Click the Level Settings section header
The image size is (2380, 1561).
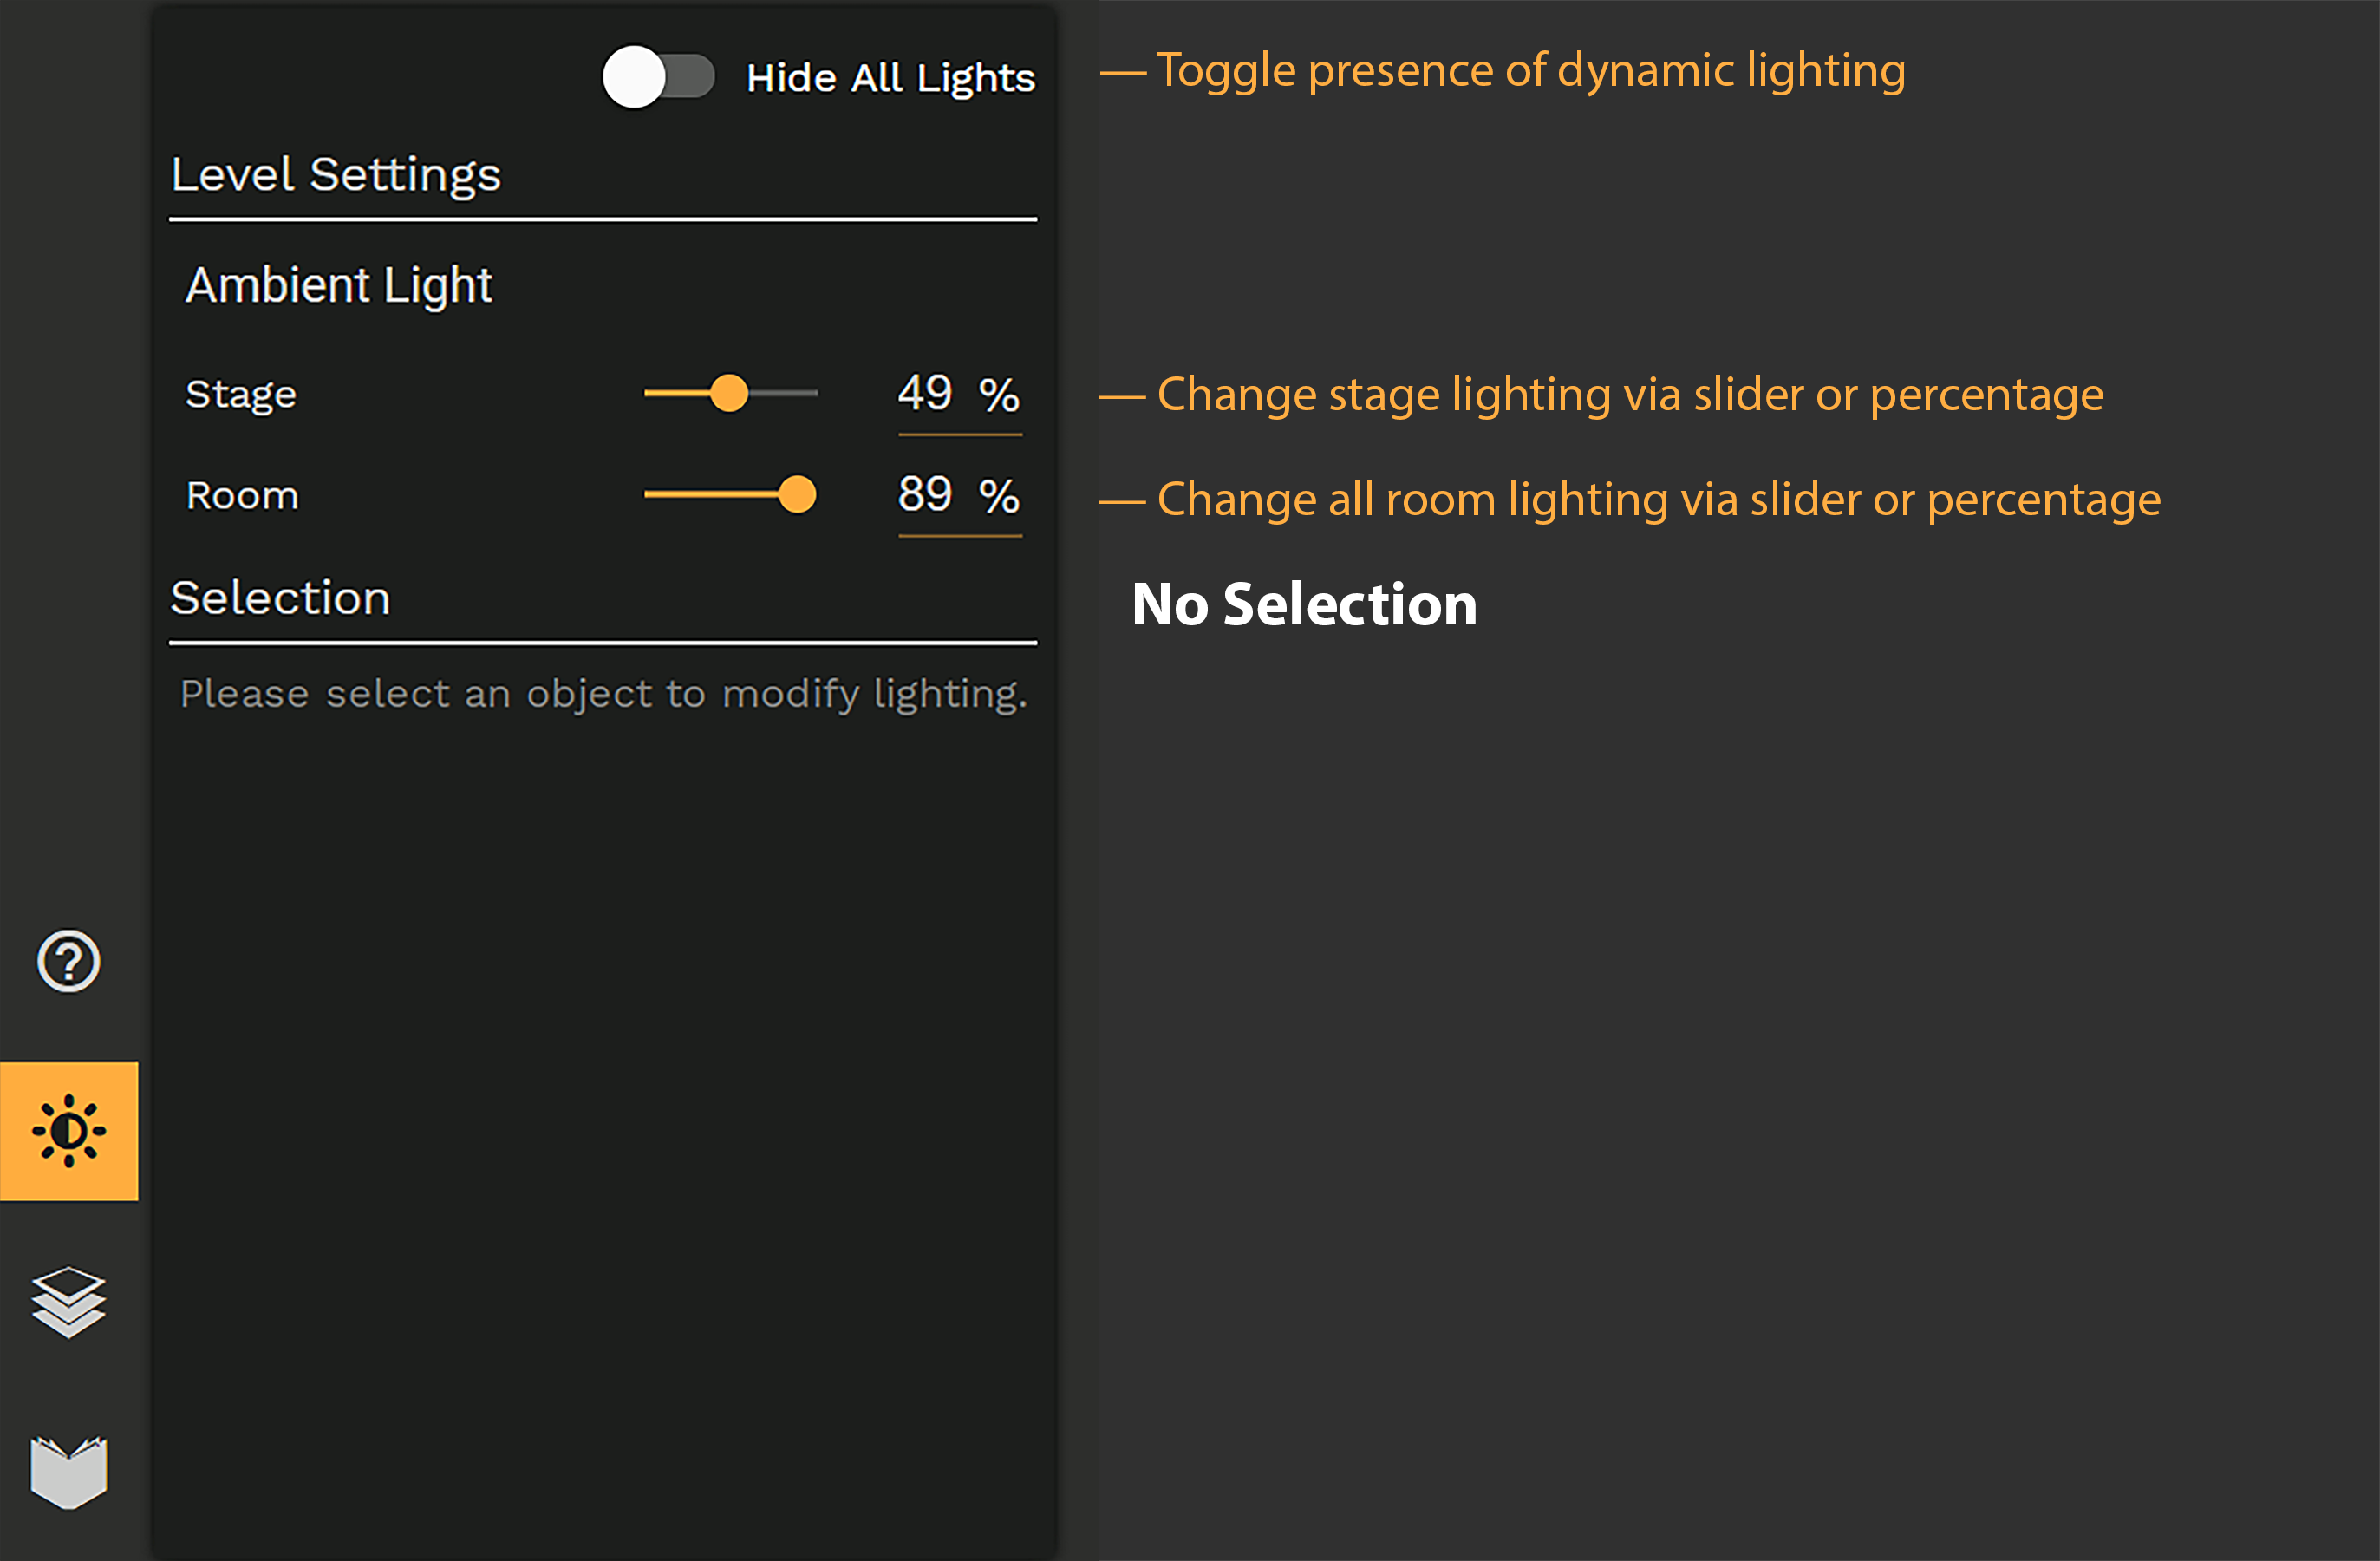click(336, 175)
